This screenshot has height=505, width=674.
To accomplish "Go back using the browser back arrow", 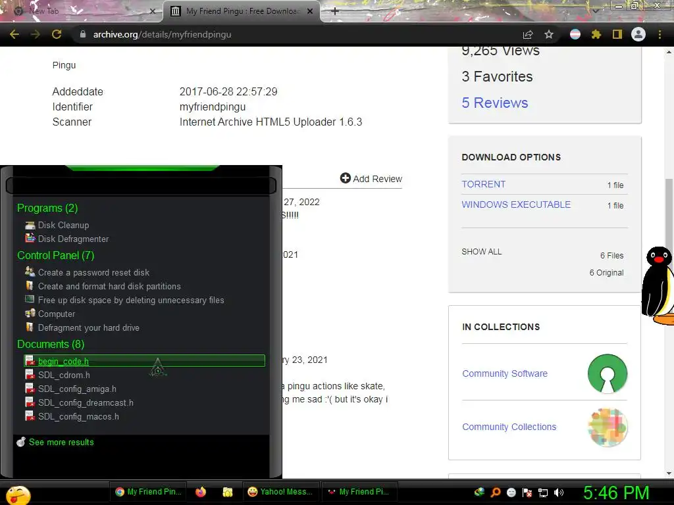I will click(x=14, y=34).
